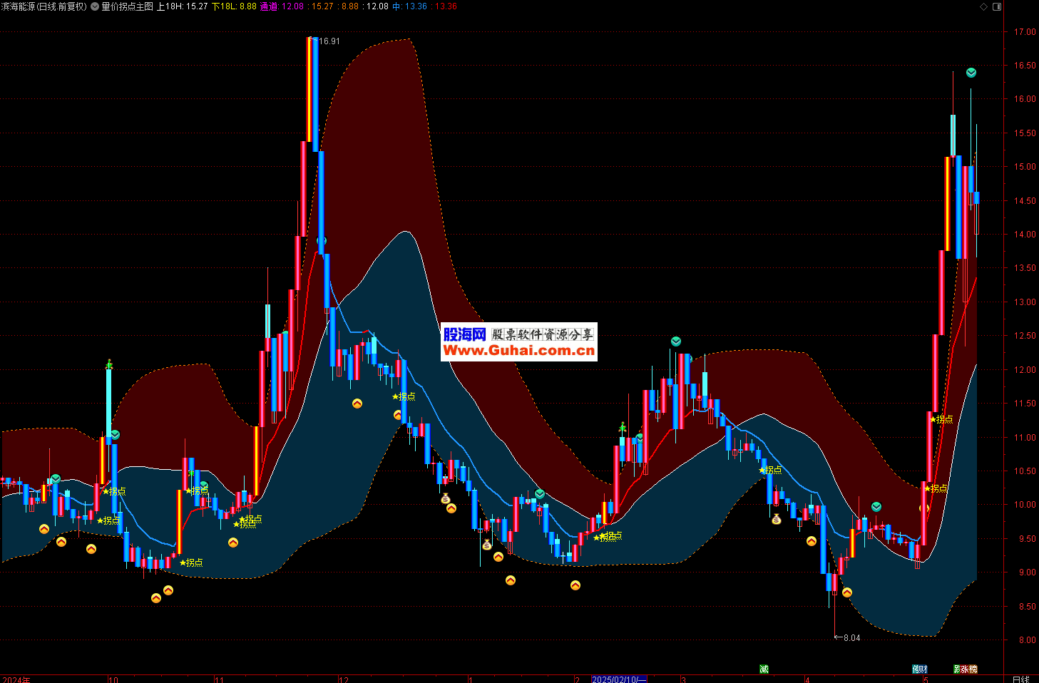
Task: Click the 上18H: 15.27 value in the header
Action: [182, 6]
